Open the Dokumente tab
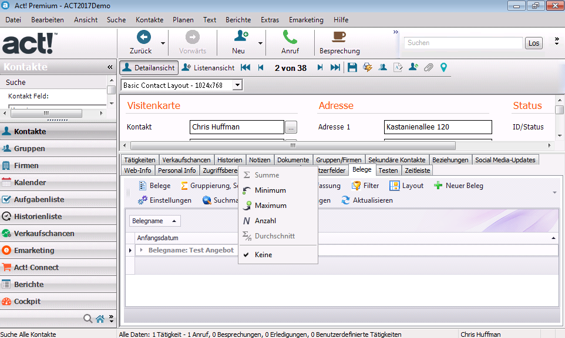This screenshot has width=565, height=338. click(x=293, y=160)
